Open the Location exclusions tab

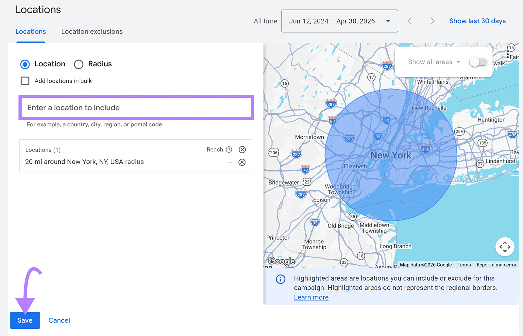(92, 31)
